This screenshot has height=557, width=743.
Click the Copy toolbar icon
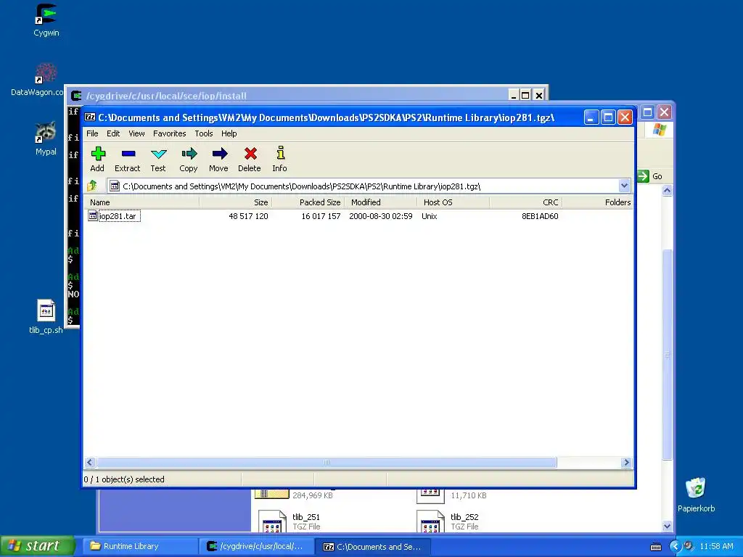pyautogui.click(x=189, y=154)
